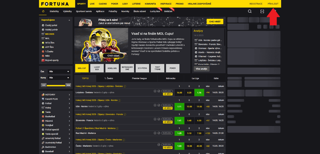Open info icon after Lotyšsko - Švédsko header

(x=125, y=86)
